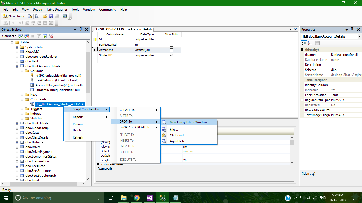Click the AccountNo column name cell
This screenshot has width=362, height=203.
coord(115,50)
